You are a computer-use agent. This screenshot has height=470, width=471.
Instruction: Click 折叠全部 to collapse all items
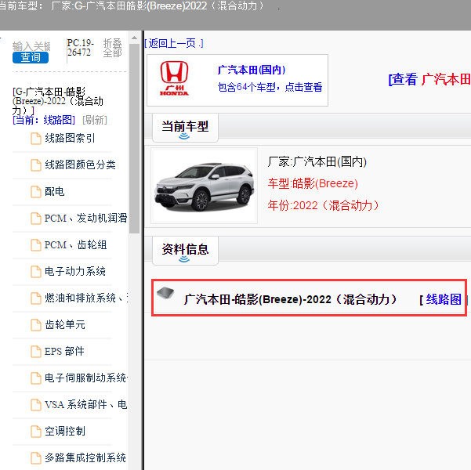click(x=113, y=48)
